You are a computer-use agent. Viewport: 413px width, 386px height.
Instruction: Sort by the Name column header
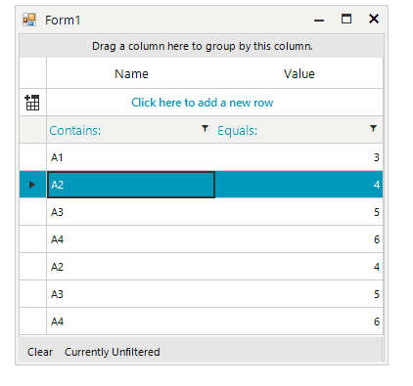point(131,73)
